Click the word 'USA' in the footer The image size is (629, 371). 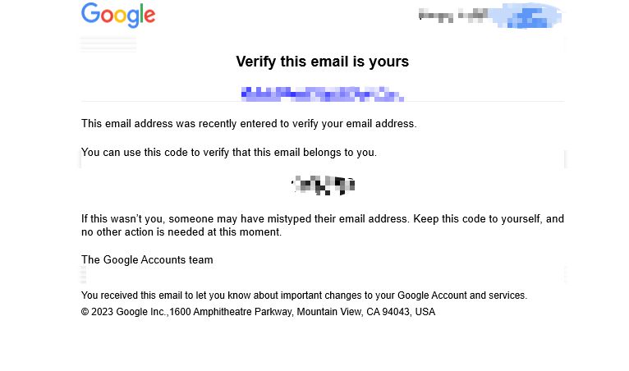click(425, 312)
